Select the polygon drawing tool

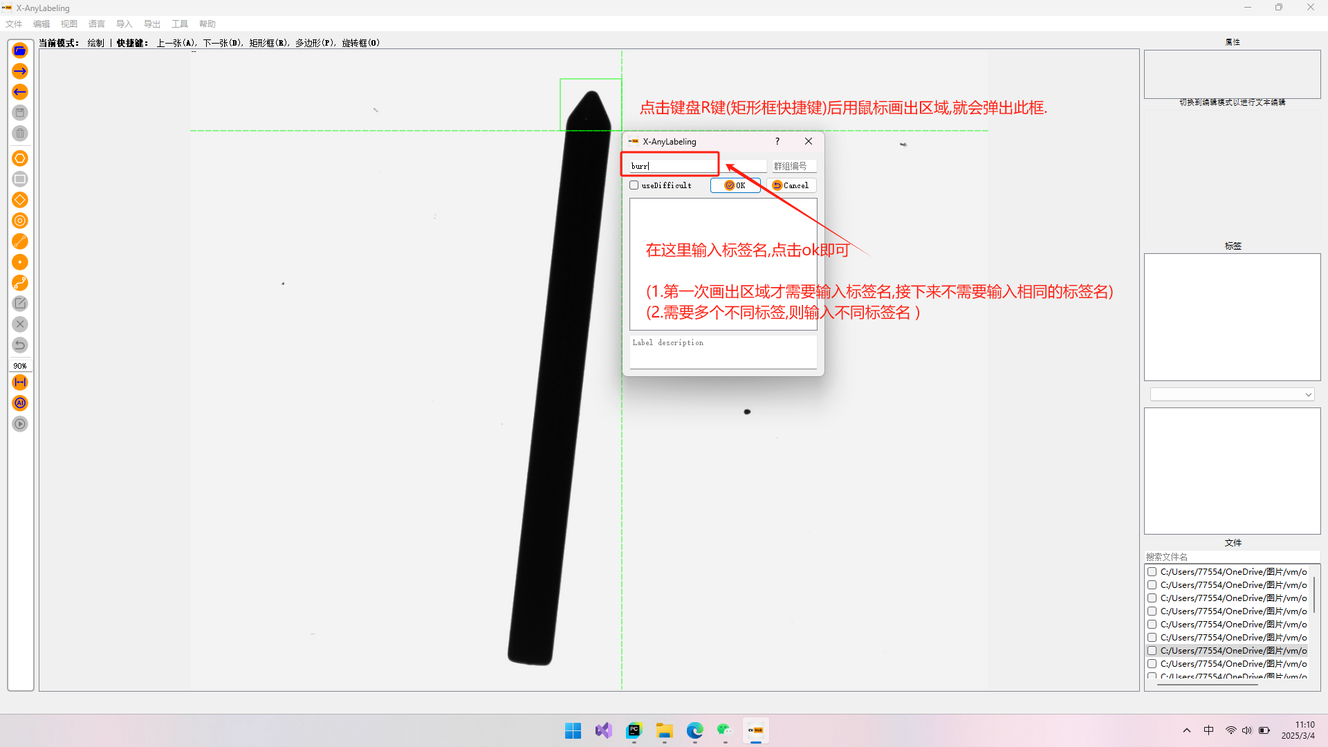(x=20, y=158)
